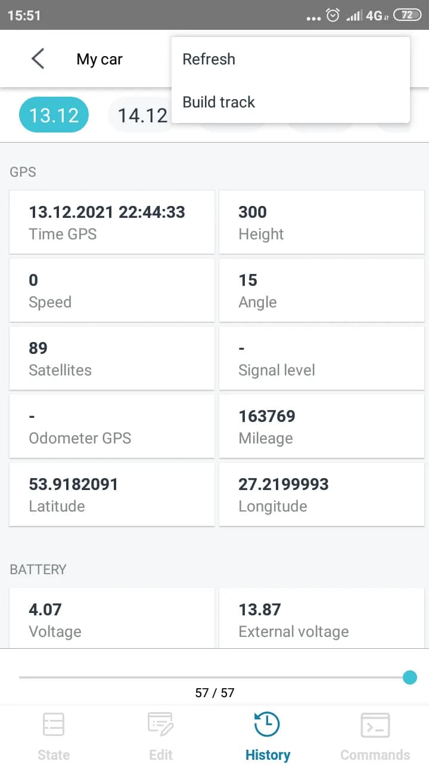The image size is (429, 764).
Task: Select the Mileage card
Action: (x=321, y=426)
